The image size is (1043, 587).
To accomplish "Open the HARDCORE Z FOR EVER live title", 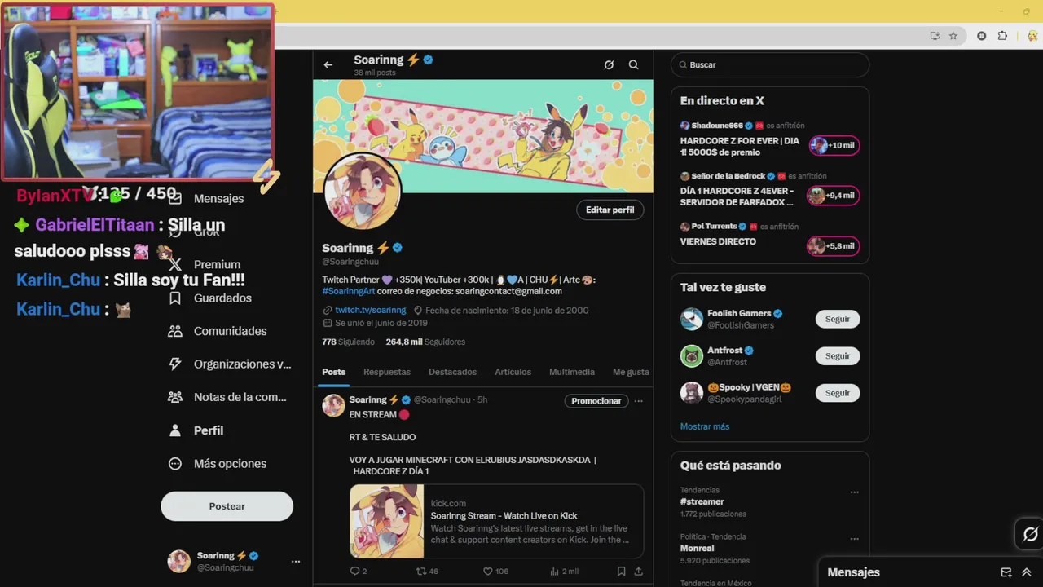I will (740, 147).
